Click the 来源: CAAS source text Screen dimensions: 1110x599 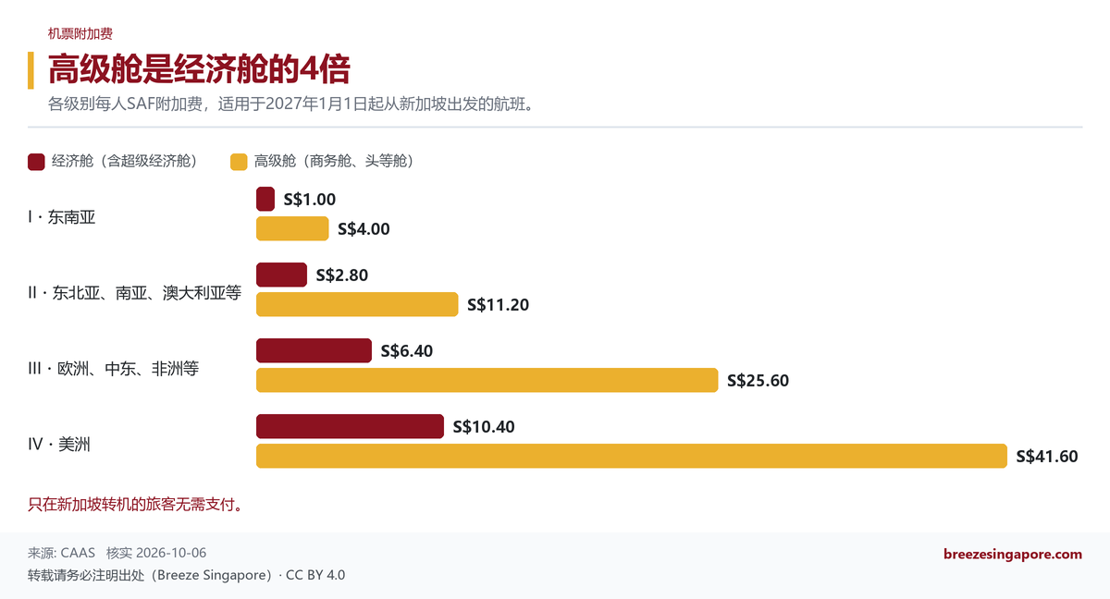coord(61,554)
